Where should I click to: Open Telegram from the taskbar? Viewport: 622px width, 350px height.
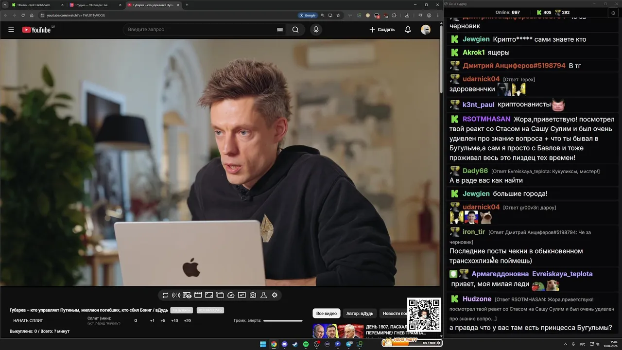click(348, 344)
